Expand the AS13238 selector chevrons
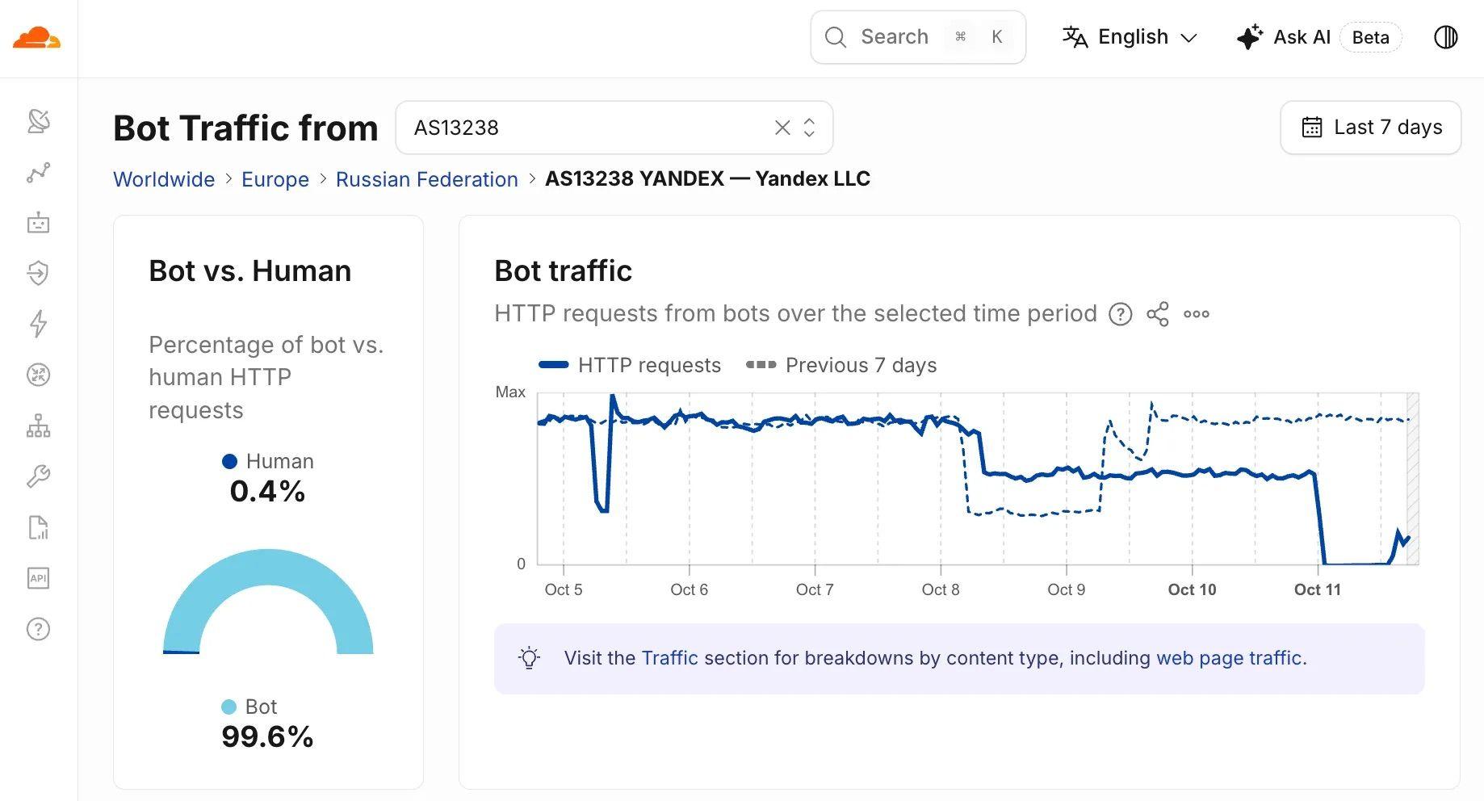 [810, 128]
